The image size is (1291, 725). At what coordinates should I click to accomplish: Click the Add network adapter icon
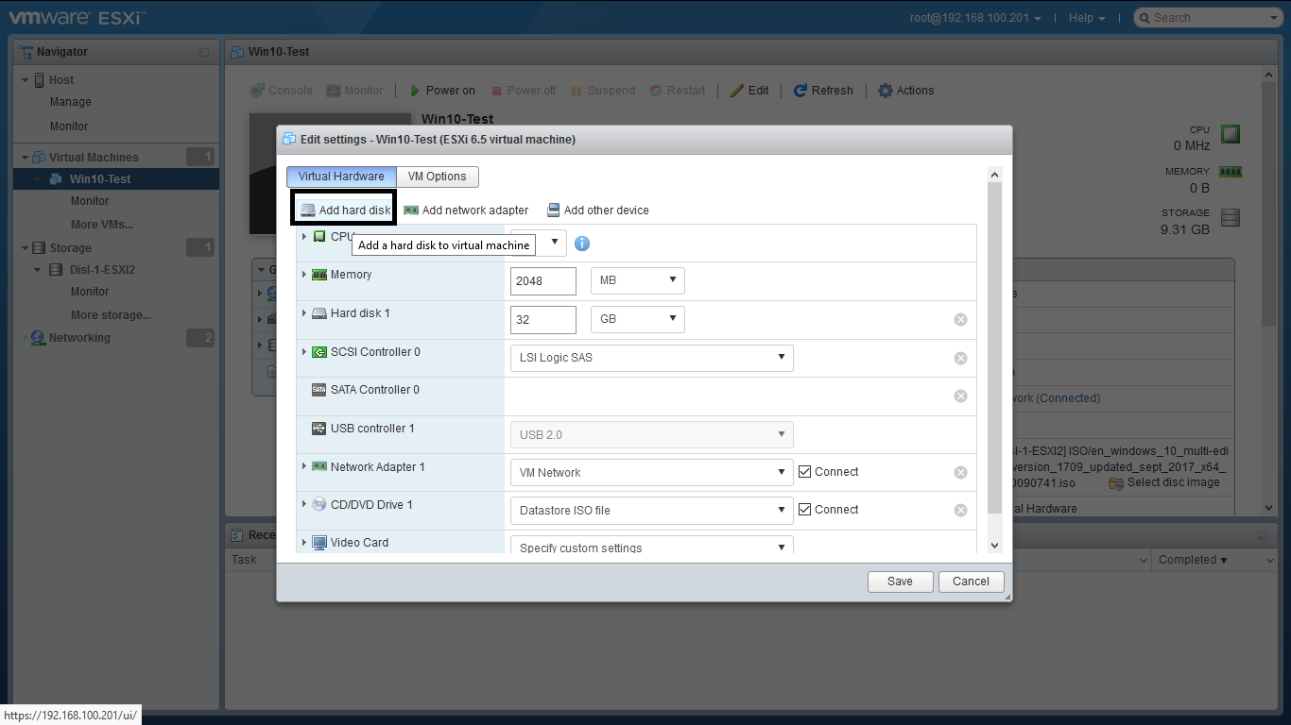point(411,211)
